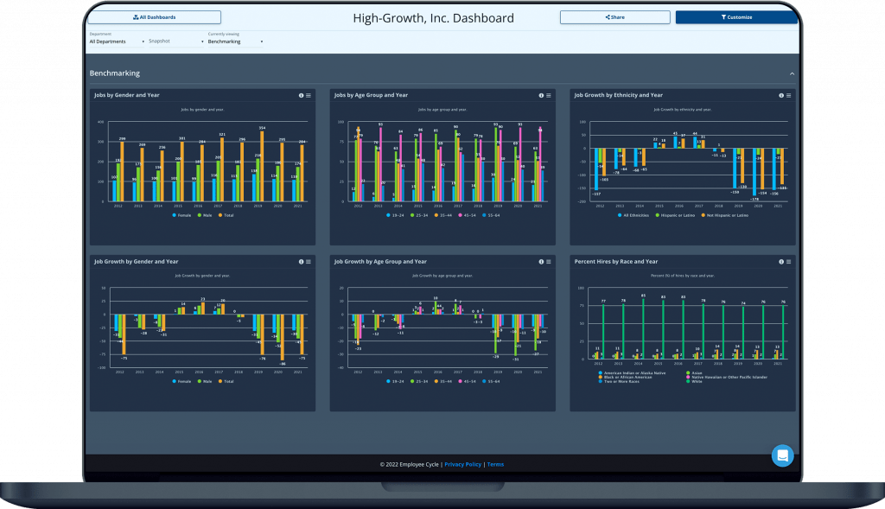
Task: Click the Job Growth by Ethnicity and Year title
Action: pos(619,95)
